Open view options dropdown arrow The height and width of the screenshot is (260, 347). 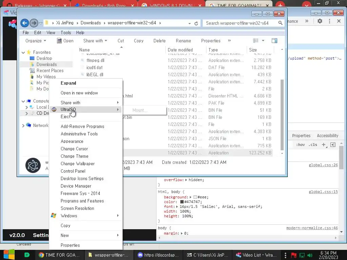[263, 41]
